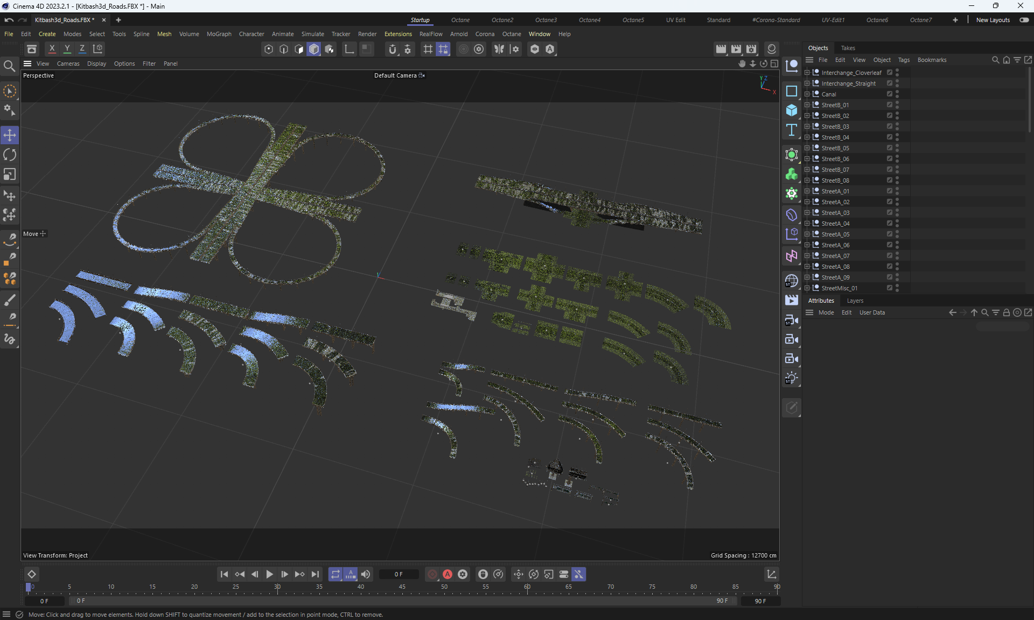
Task: Add a Cube primitive object
Action: (x=791, y=110)
